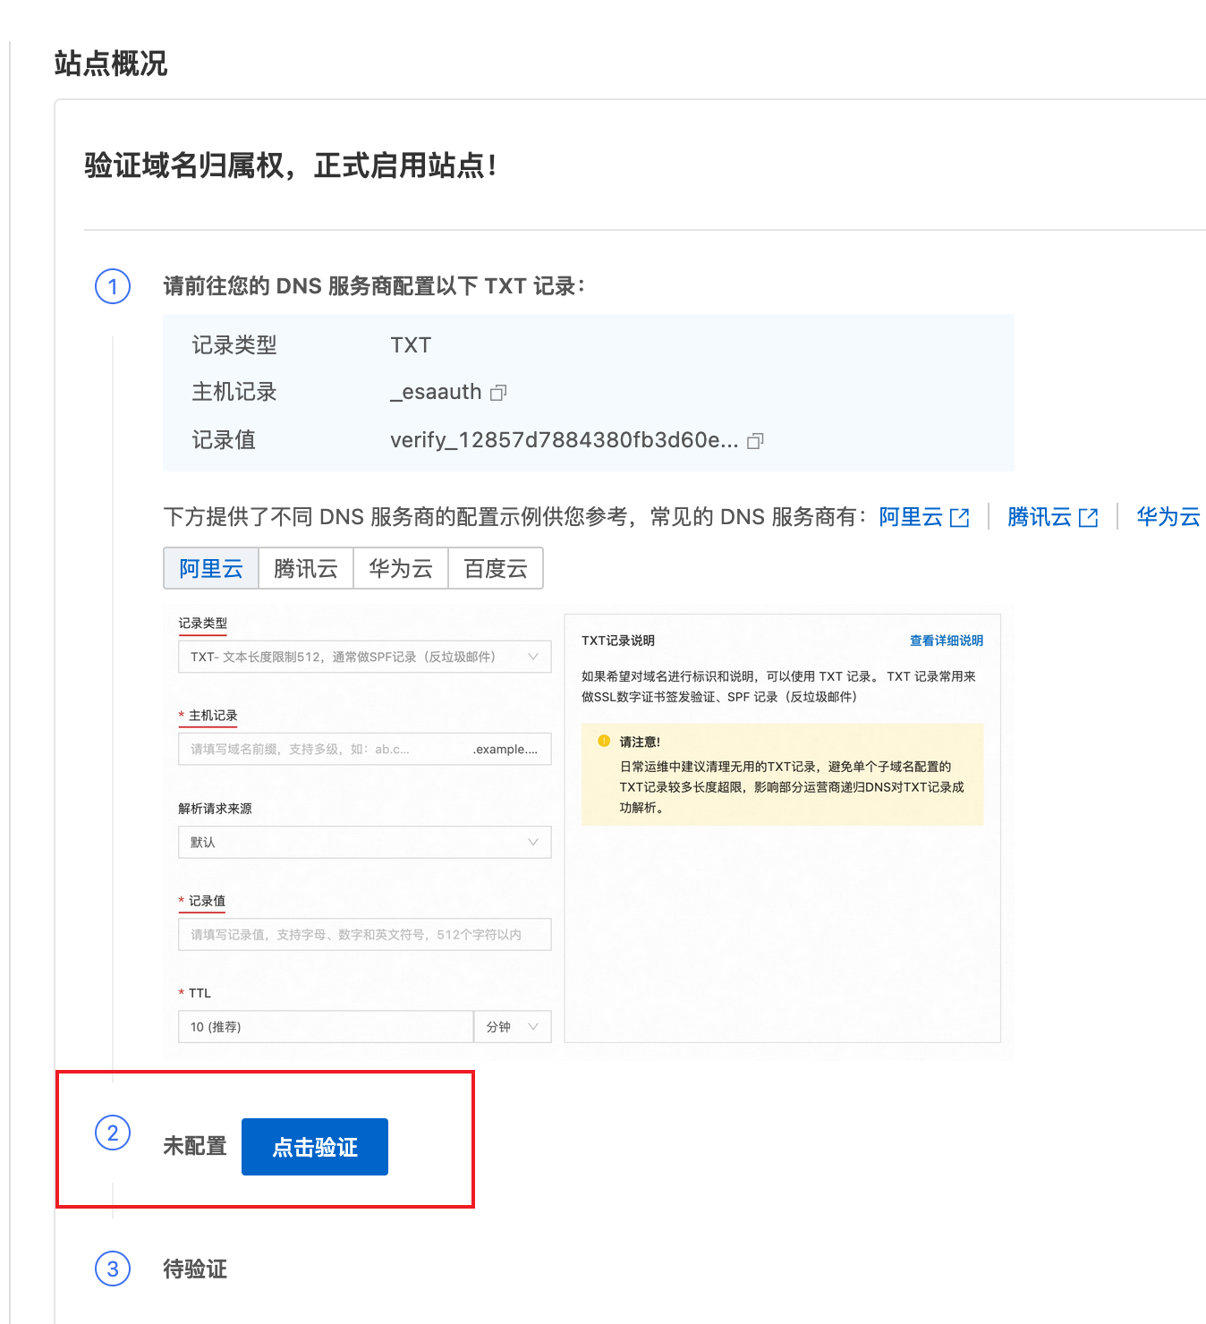This screenshot has width=1206, height=1324.
Task: Select the 阿里云 example tab
Action: click(x=210, y=568)
